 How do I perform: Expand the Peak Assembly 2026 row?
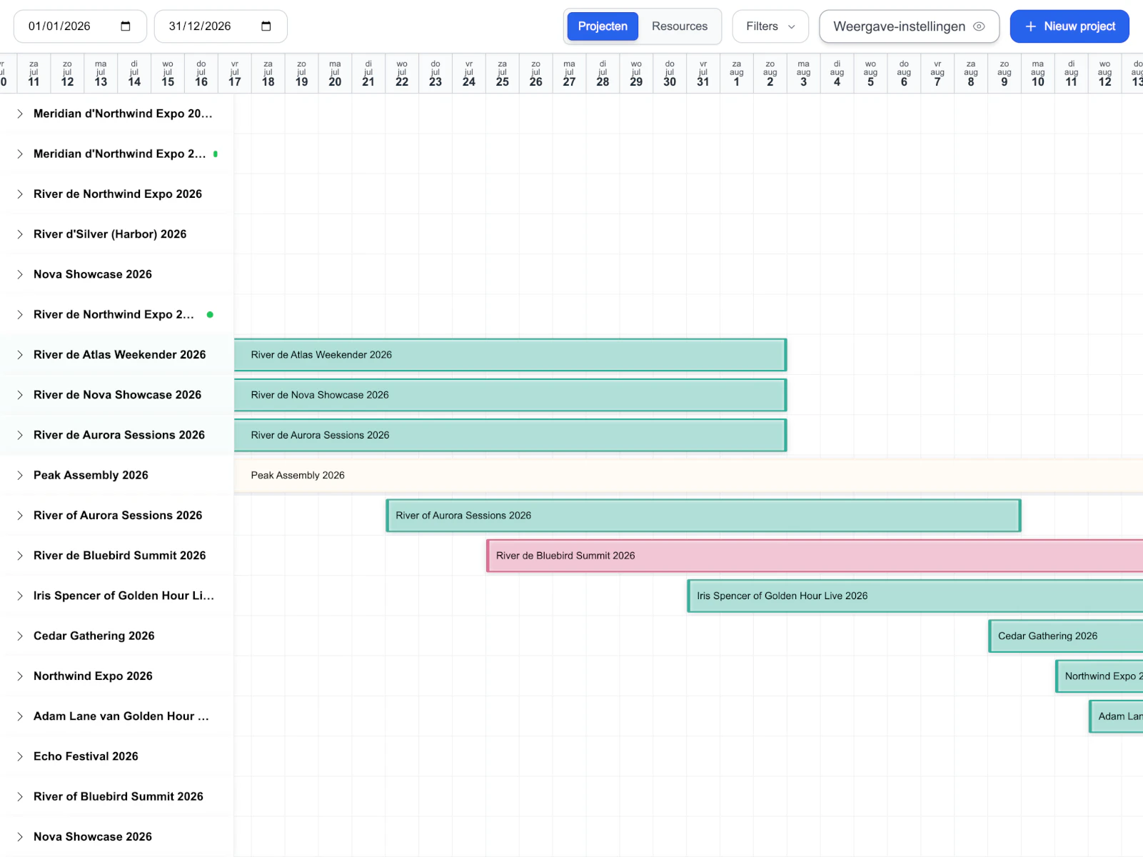tap(20, 476)
